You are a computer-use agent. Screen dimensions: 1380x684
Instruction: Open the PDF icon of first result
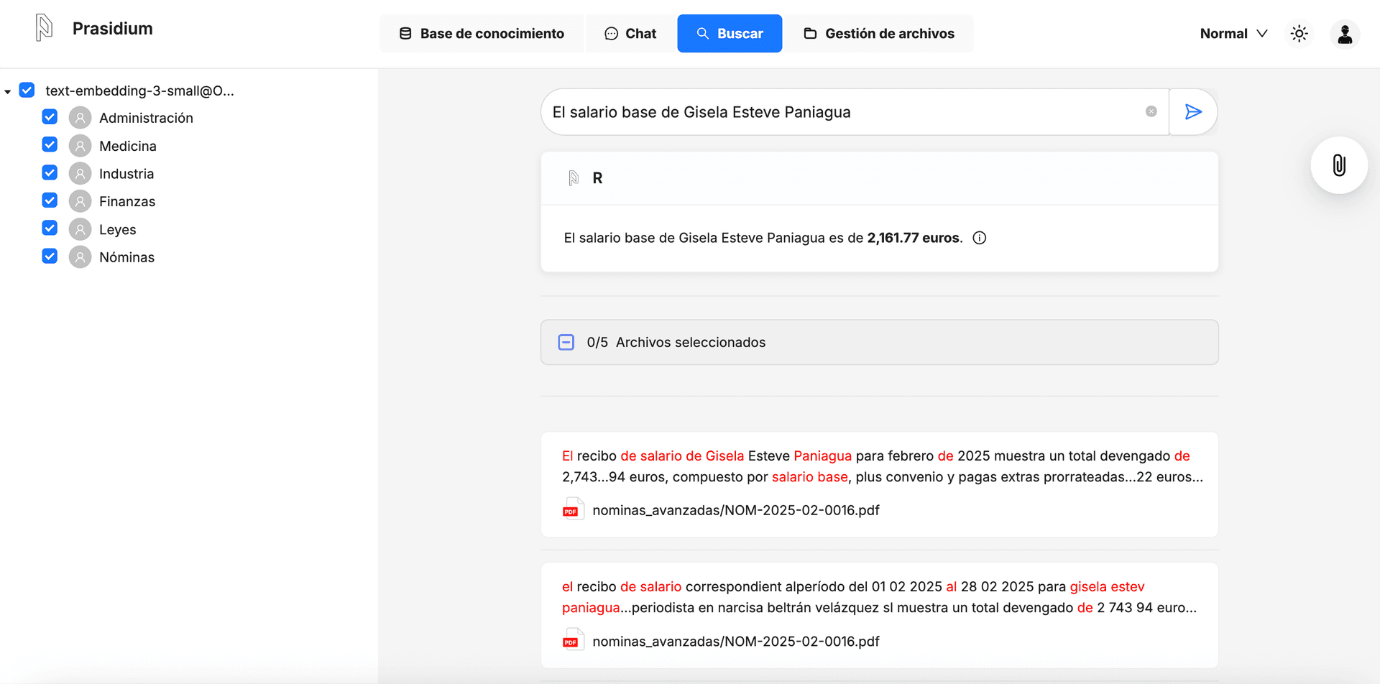coord(571,510)
